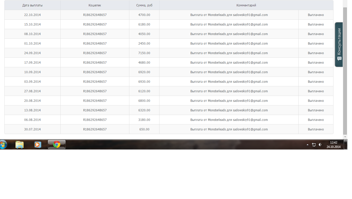Click the amount 650.00
The height and width of the screenshot is (199, 352).
click(144, 129)
